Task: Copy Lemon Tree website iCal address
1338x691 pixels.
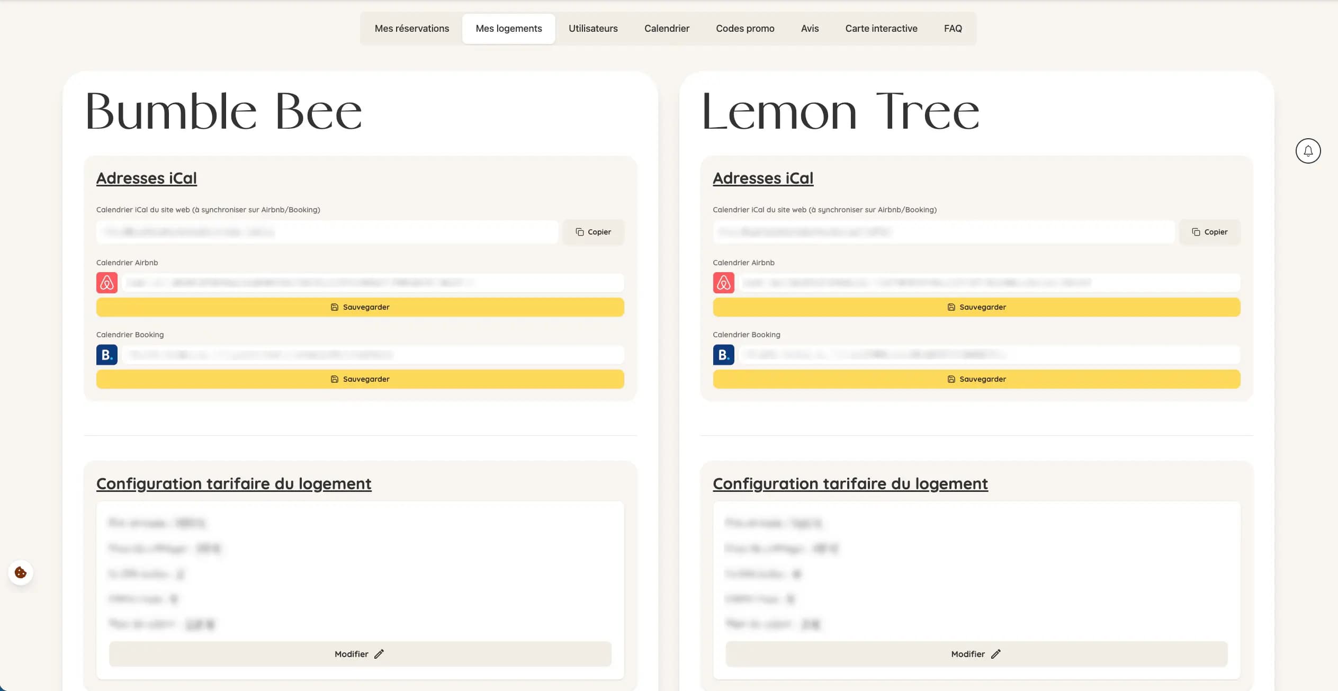Action: 1209,232
